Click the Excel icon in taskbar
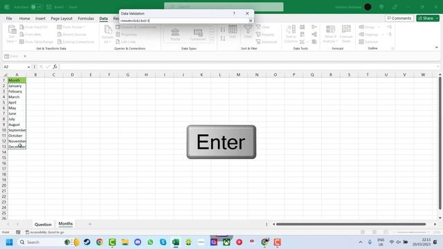443x249 pixels. 176,242
